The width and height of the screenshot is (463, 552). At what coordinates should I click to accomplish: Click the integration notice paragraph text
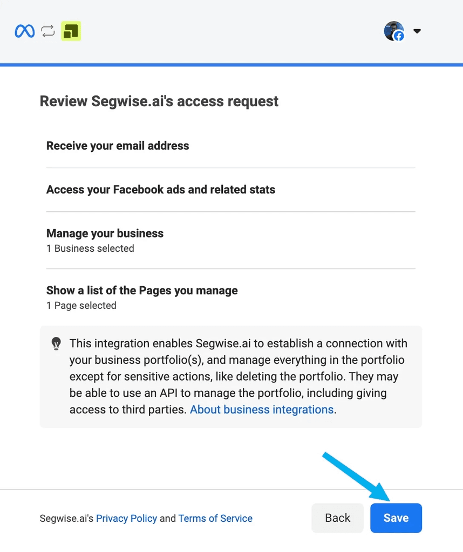click(x=237, y=368)
